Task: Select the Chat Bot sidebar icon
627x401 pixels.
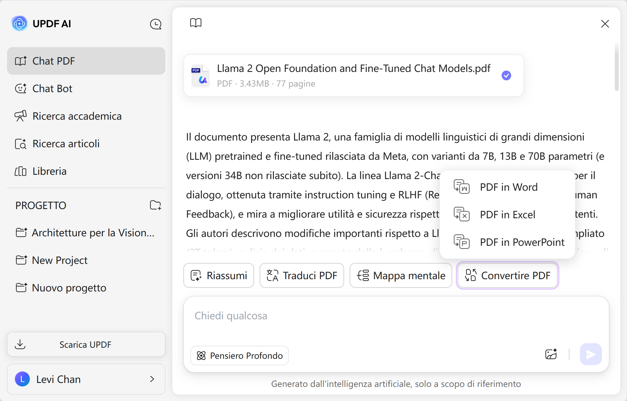Action: pos(21,88)
